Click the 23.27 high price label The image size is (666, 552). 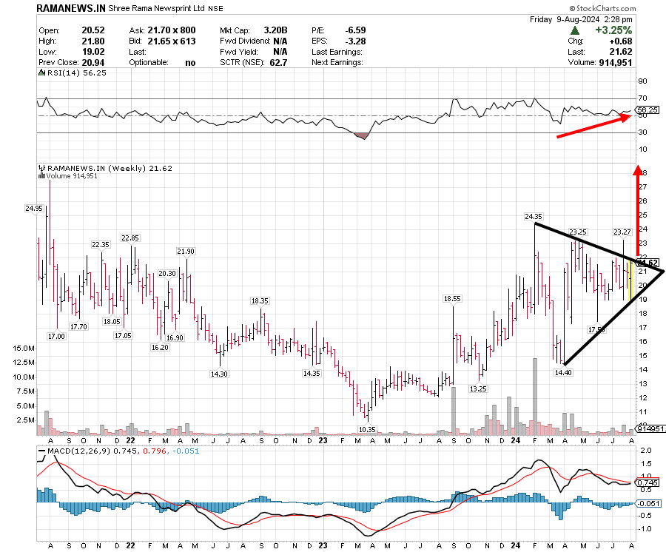[x=622, y=232]
